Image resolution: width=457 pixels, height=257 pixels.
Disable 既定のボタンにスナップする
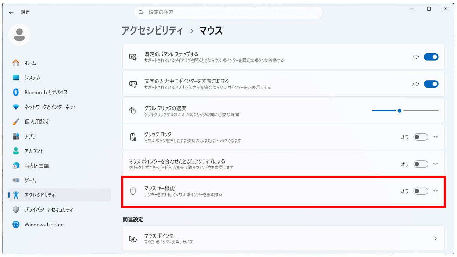coord(432,57)
